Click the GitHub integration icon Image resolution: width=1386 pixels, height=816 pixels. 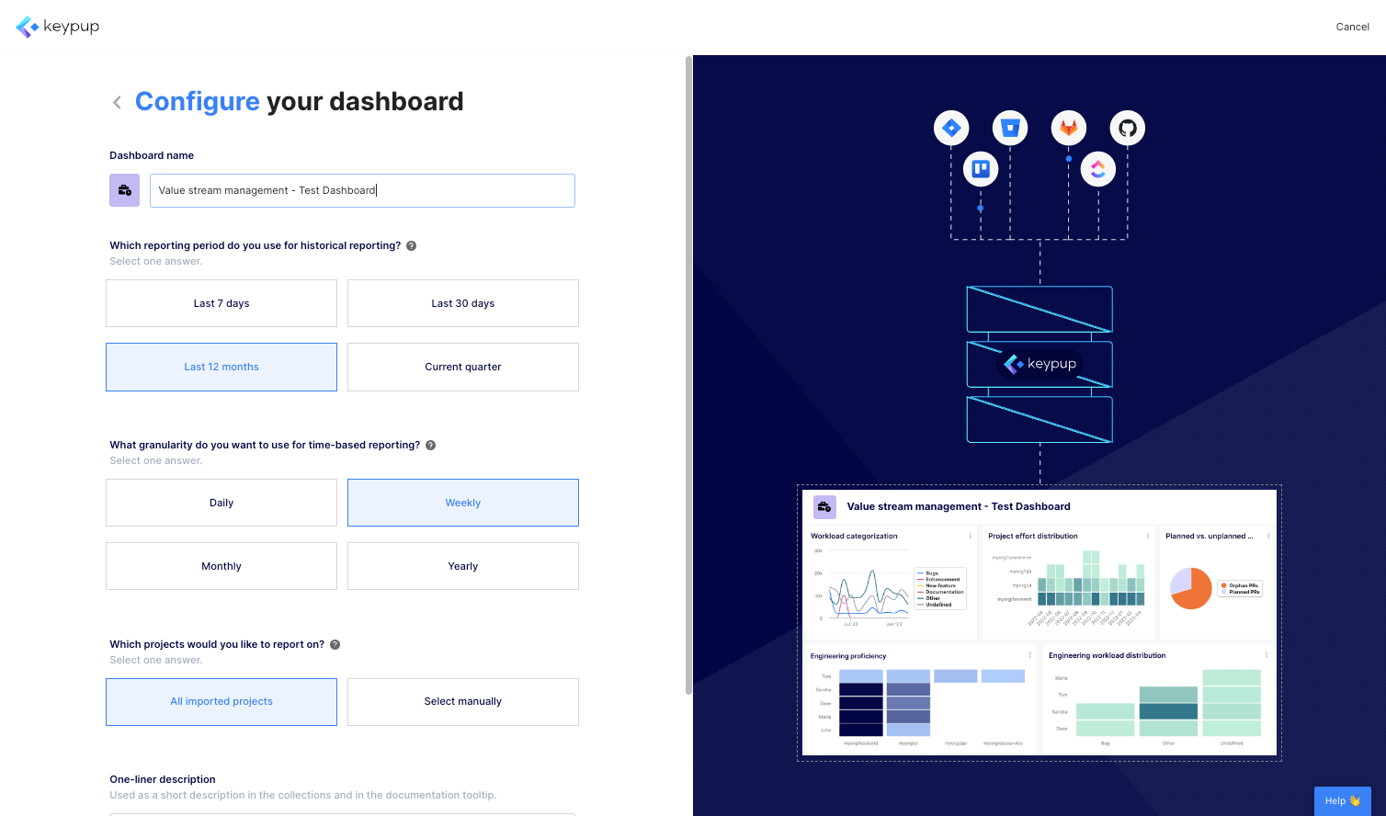pyautogui.click(x=1127, y=128)
